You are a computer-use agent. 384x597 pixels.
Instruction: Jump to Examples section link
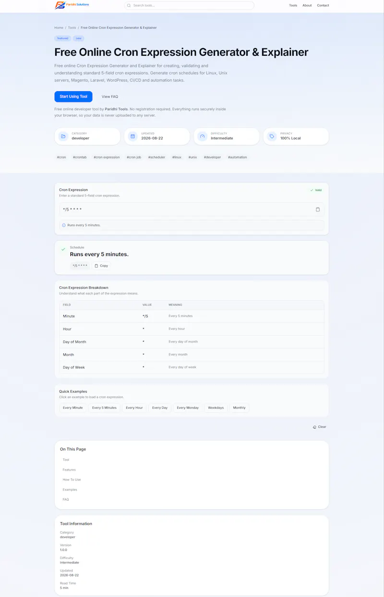click(70, 490)
